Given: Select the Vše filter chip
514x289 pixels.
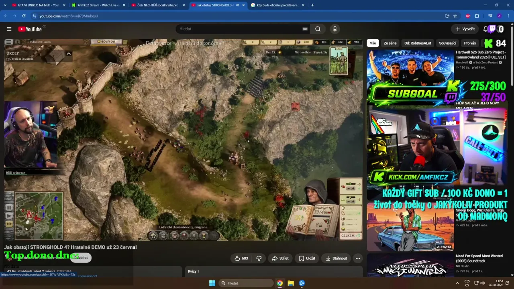Looking at the screenshot, I should tap(373, 43).
